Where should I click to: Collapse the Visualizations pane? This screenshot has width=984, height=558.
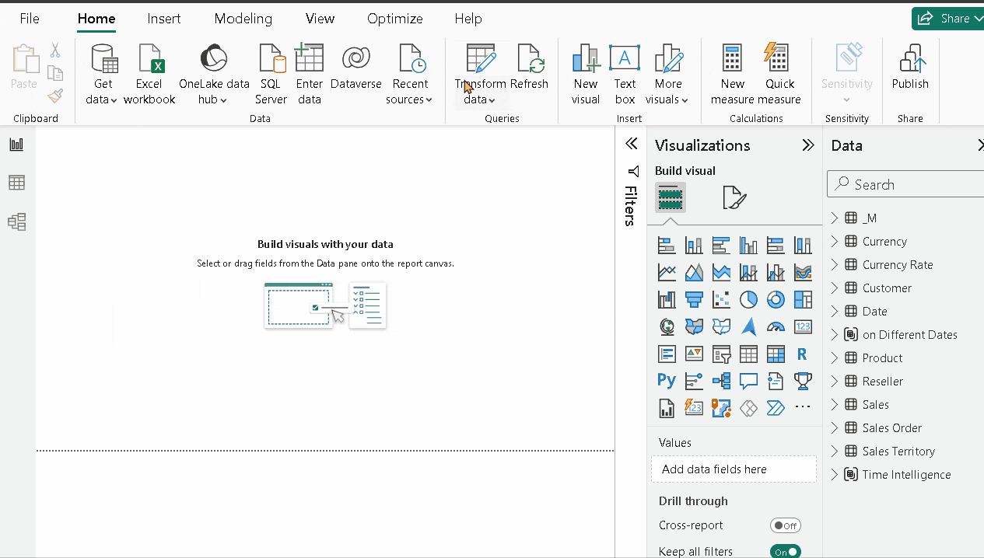pyautogui.click(x=808, y=145)
